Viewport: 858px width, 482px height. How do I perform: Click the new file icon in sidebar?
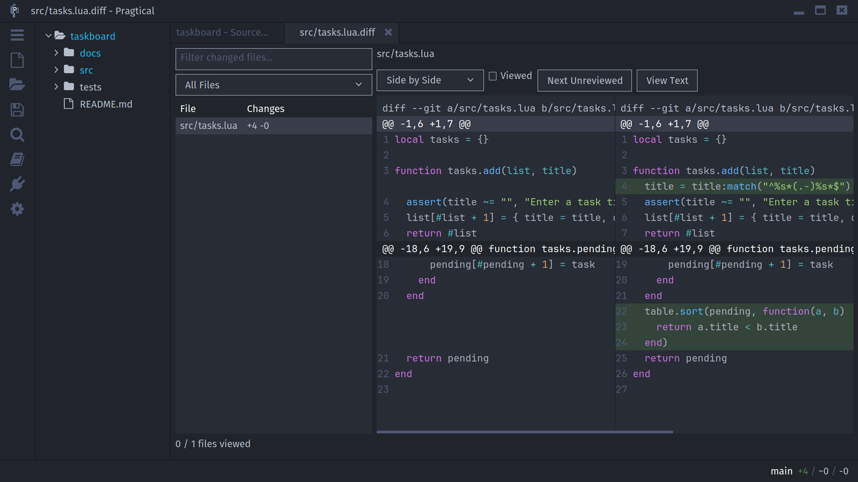17,60
